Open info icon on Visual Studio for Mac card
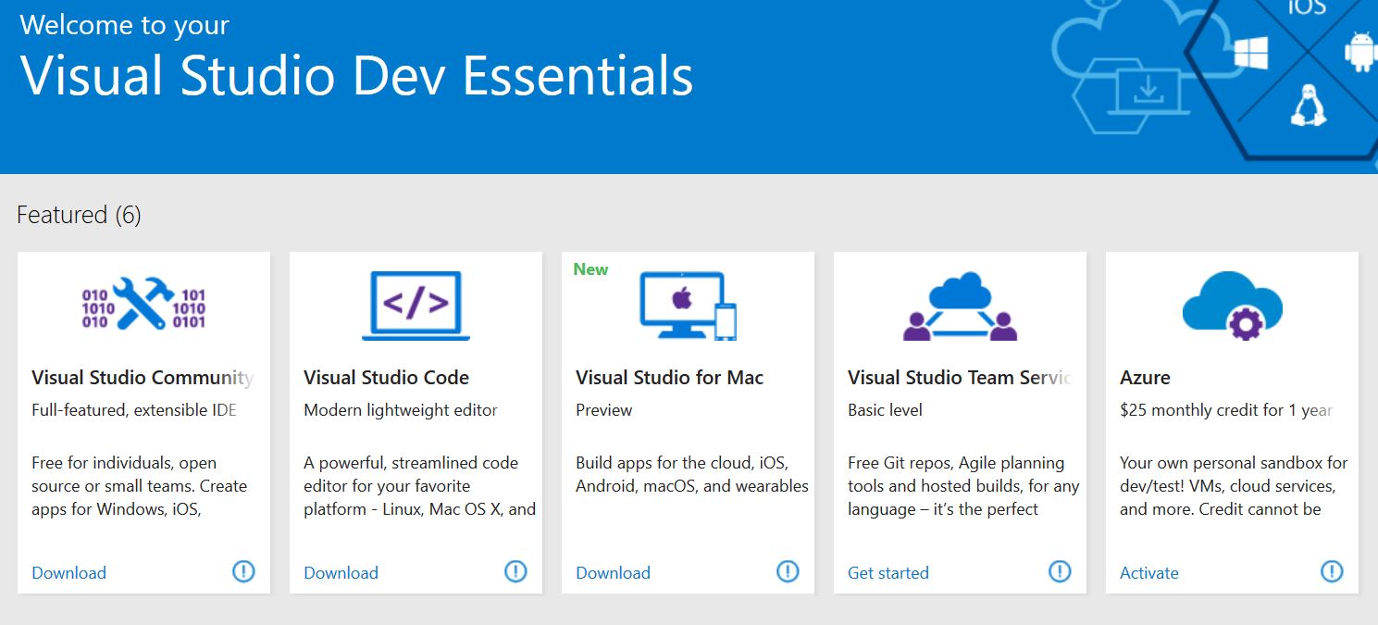The height and width of the screenshot is (625, 1378). (x=788, y=571)
